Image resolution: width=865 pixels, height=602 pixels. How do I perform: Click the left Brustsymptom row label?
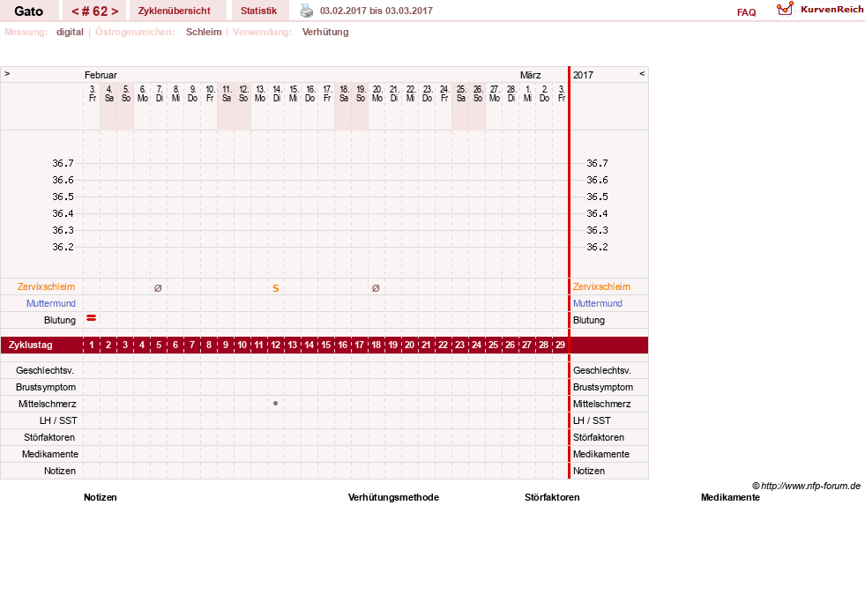pyautogui.click(x=46, y=387)
